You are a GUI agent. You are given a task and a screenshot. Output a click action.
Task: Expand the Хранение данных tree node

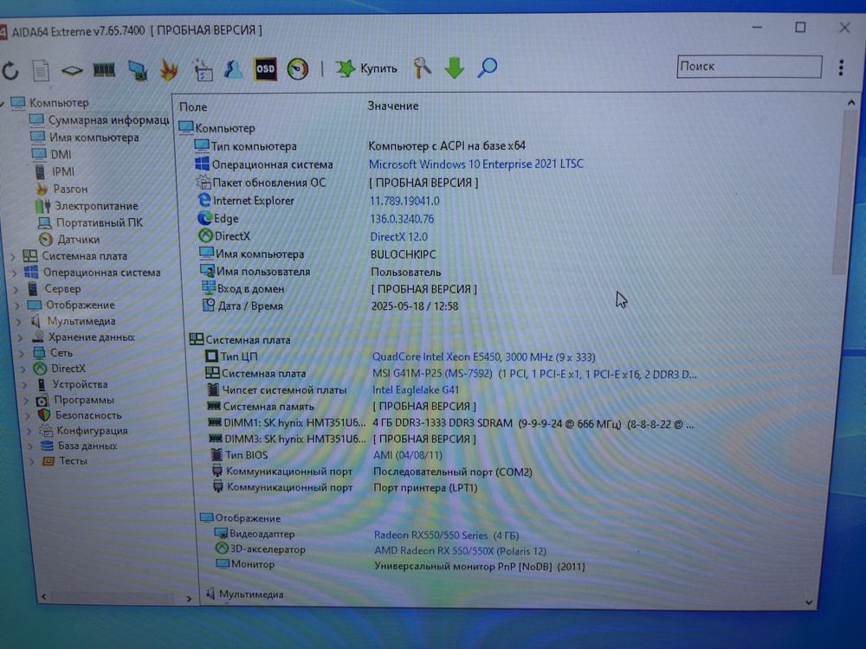[x=21, y=337]
